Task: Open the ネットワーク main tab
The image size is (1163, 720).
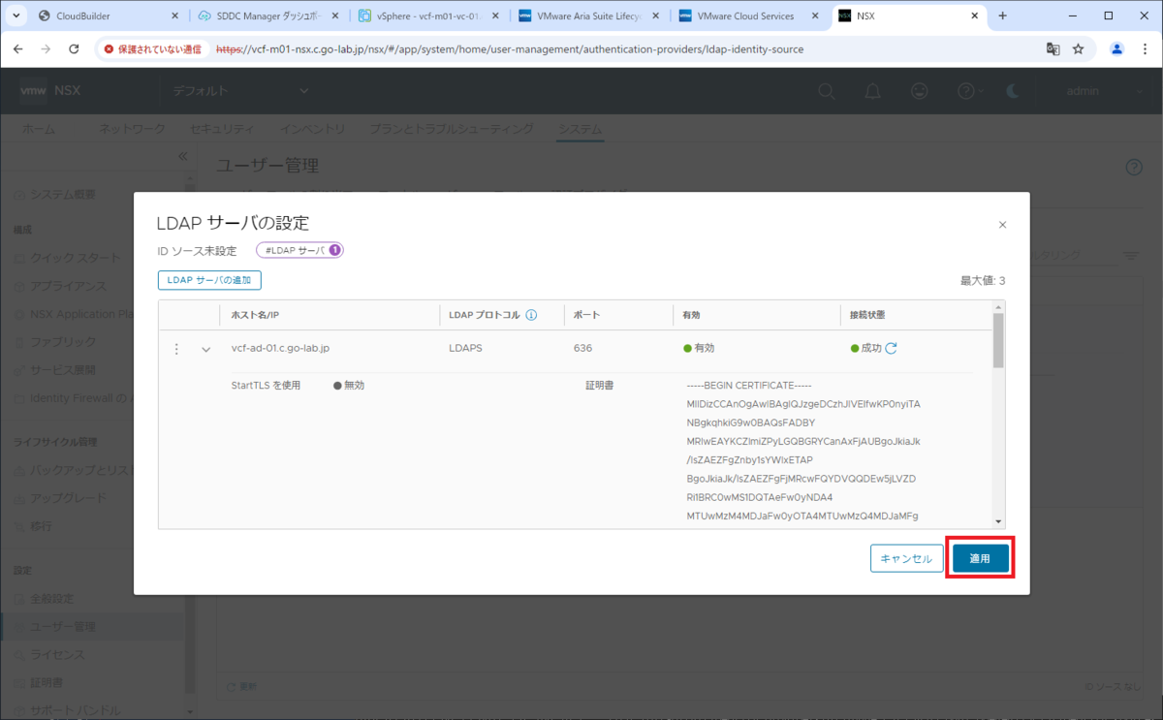Action: coord(133,129)
